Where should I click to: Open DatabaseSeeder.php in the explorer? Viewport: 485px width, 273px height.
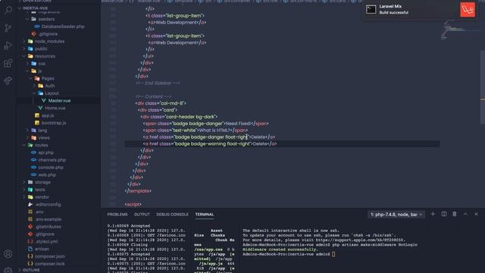pos(63,27)
